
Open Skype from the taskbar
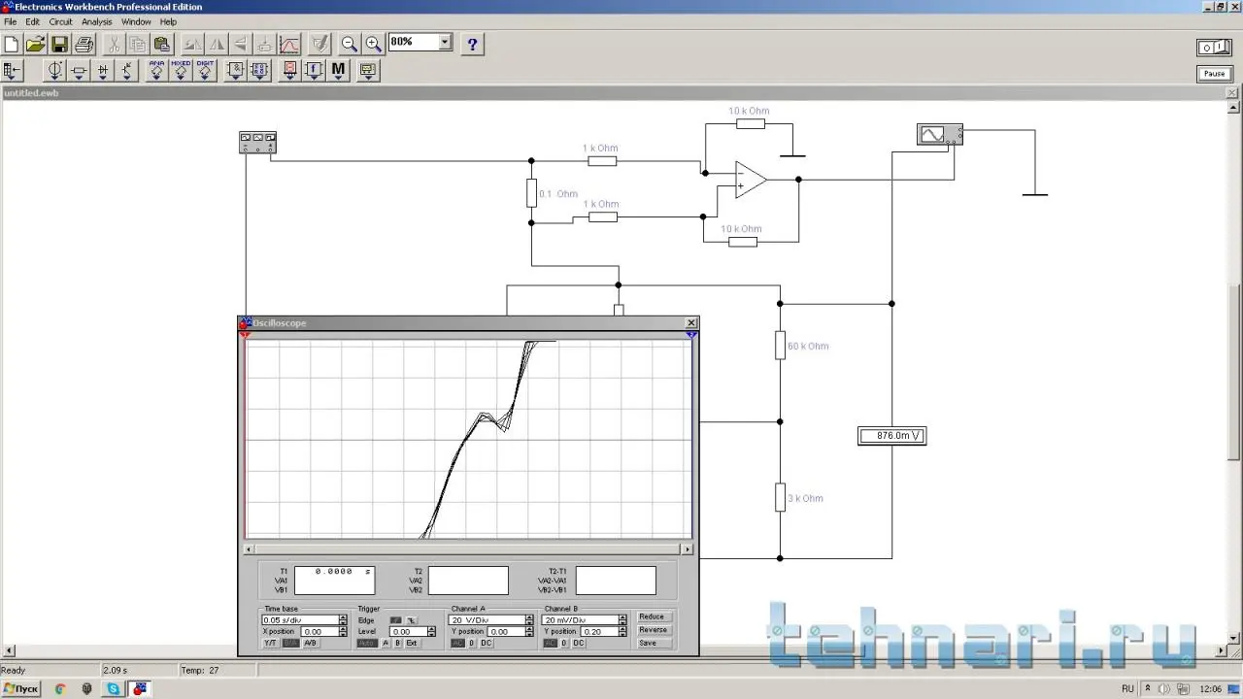(114, 689)
